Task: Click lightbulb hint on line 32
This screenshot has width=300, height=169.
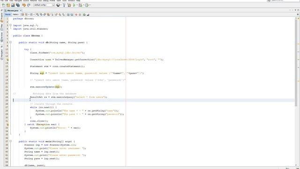Action: click(7, 124)
